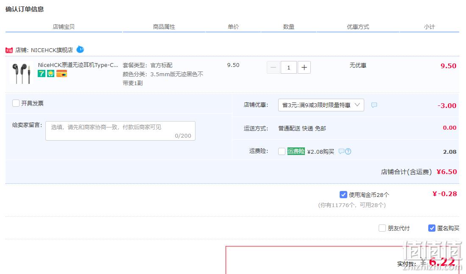Click the 优惠方式 column header

click(358, 27)
